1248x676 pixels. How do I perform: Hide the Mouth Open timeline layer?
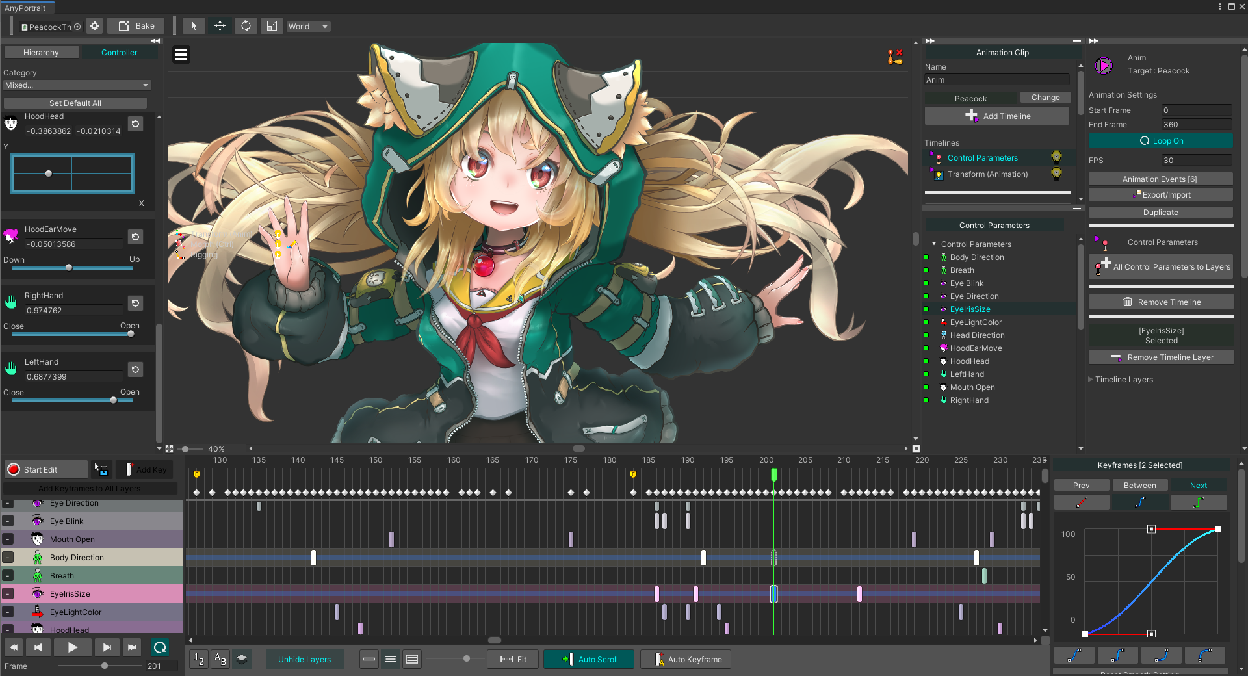point(8,539)
